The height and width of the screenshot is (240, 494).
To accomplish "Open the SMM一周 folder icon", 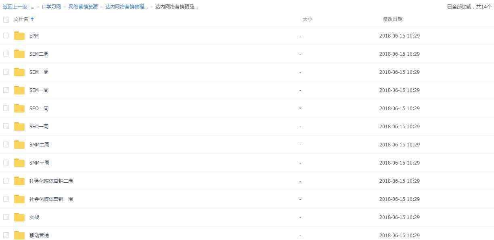I will tap(19, 163).
